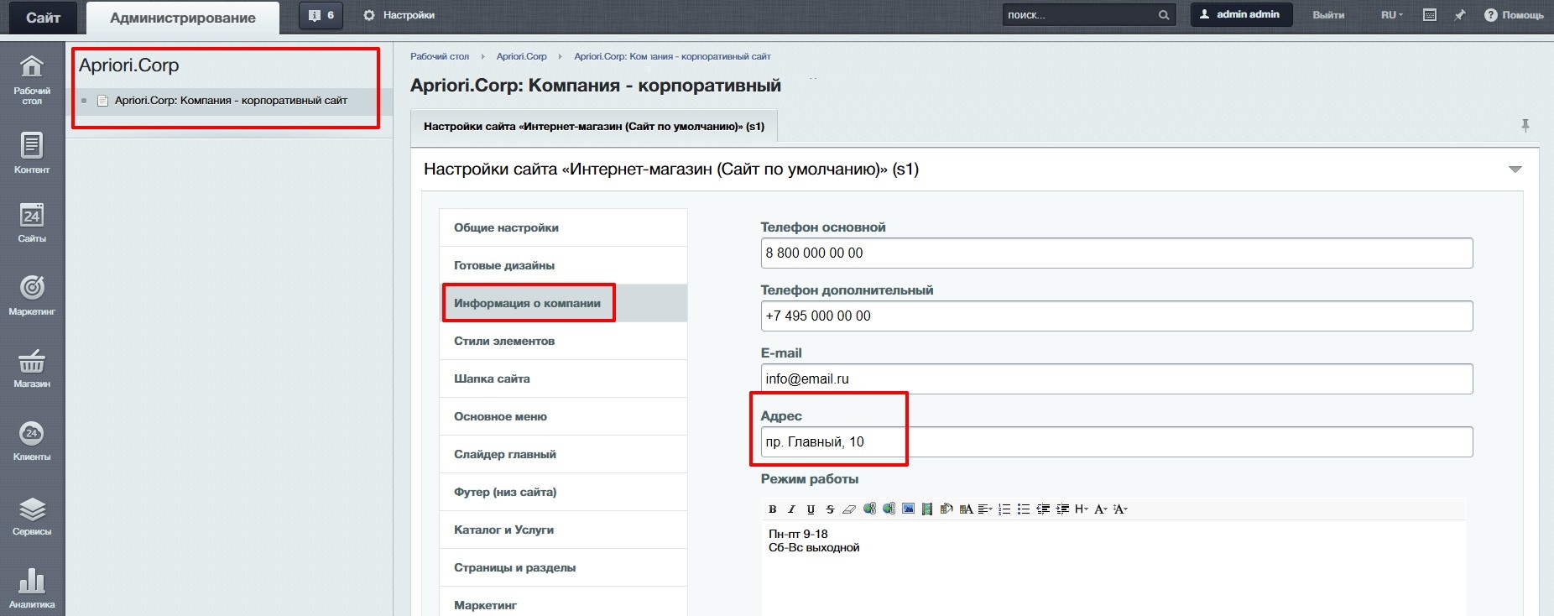Go to Аналитика in left sidebar

tap(32, 587)
